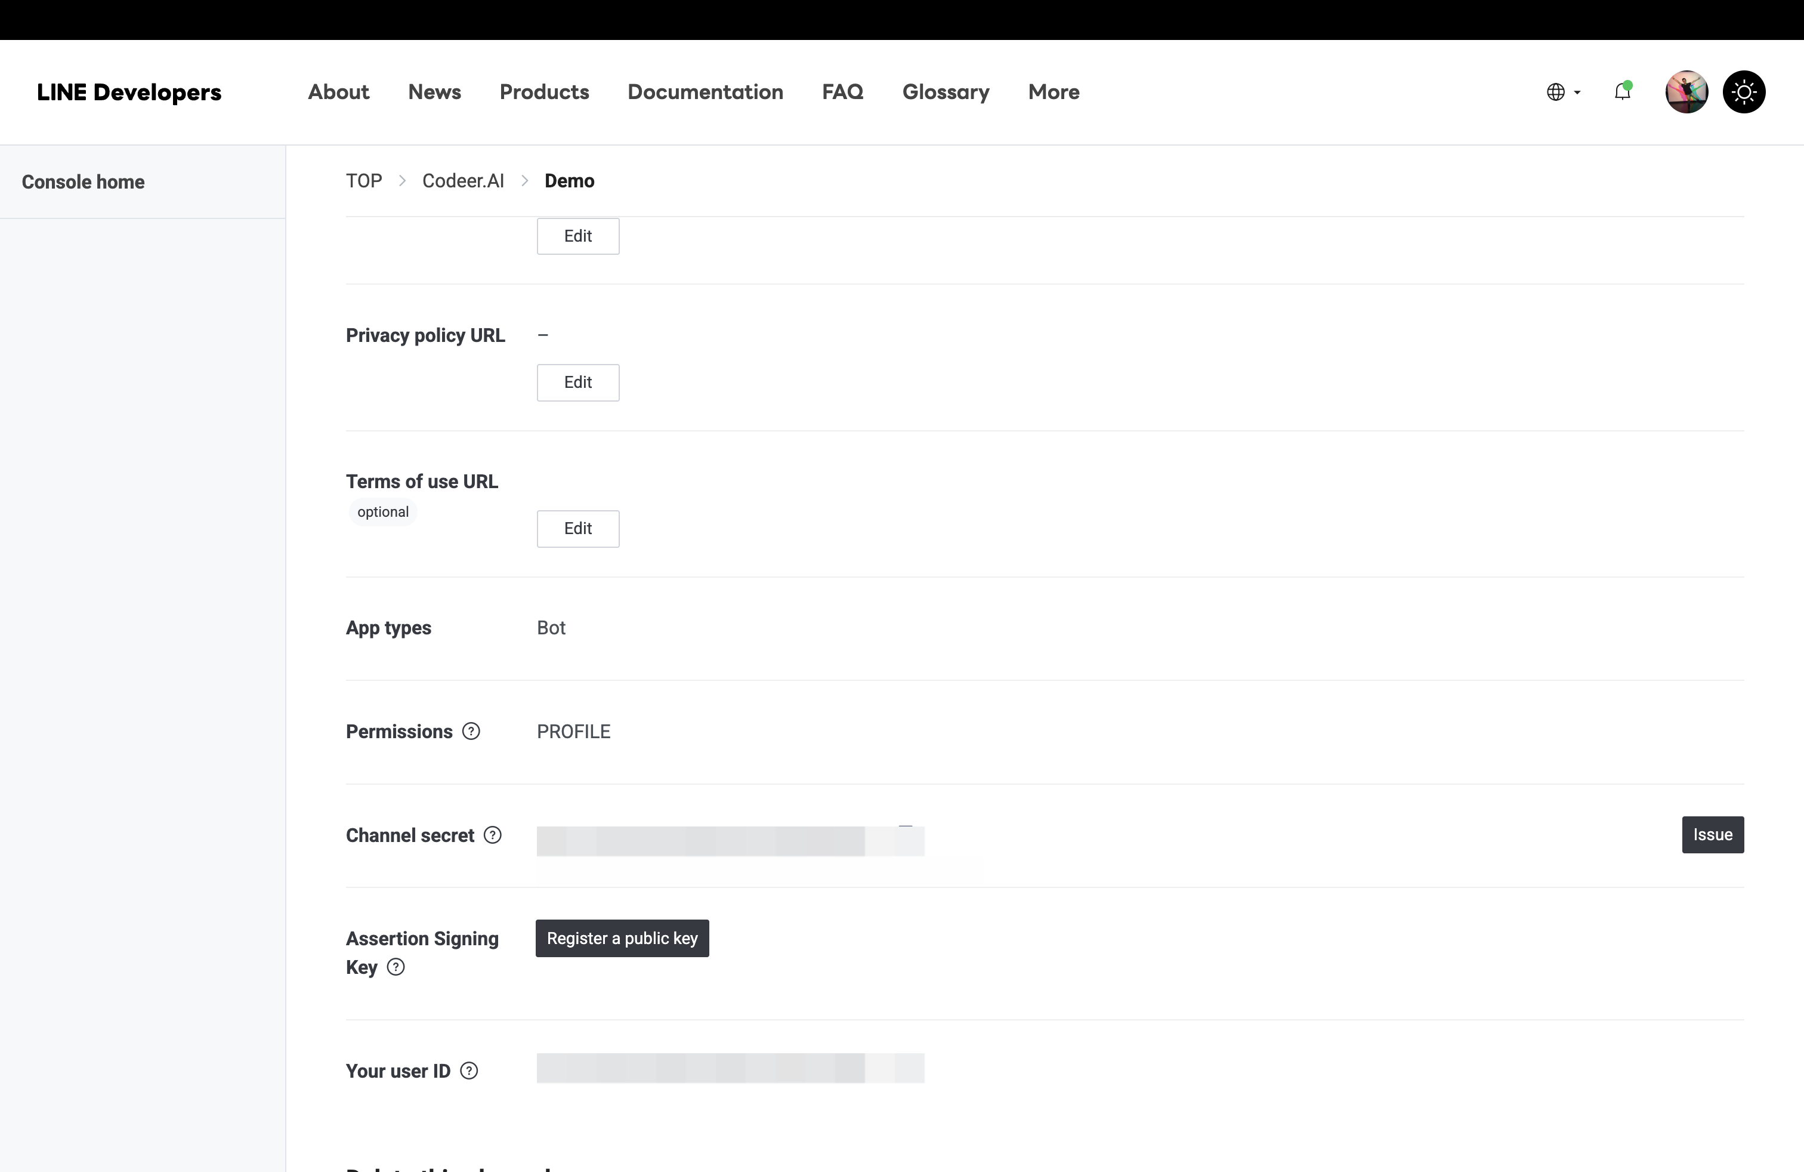This screenshot has height=1172, width=1804.
Task: Open the Glossary menu item
Action: pos(946,92)
